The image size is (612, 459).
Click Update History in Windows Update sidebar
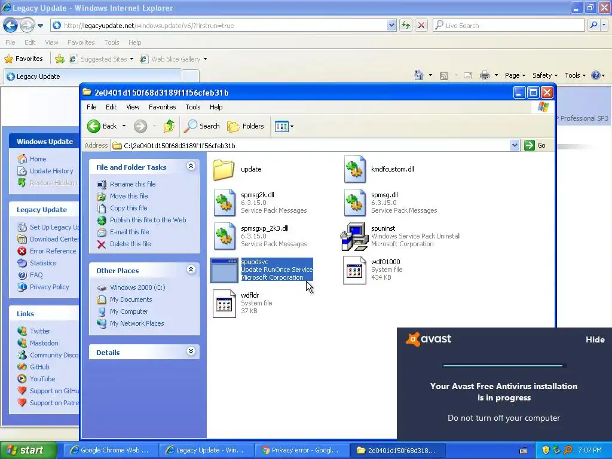51,171
